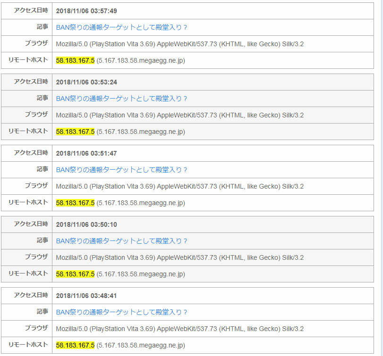
Task: Click megaegg.ne.jp hostname in 03:51:47 entry
Action: pos(141,203)
